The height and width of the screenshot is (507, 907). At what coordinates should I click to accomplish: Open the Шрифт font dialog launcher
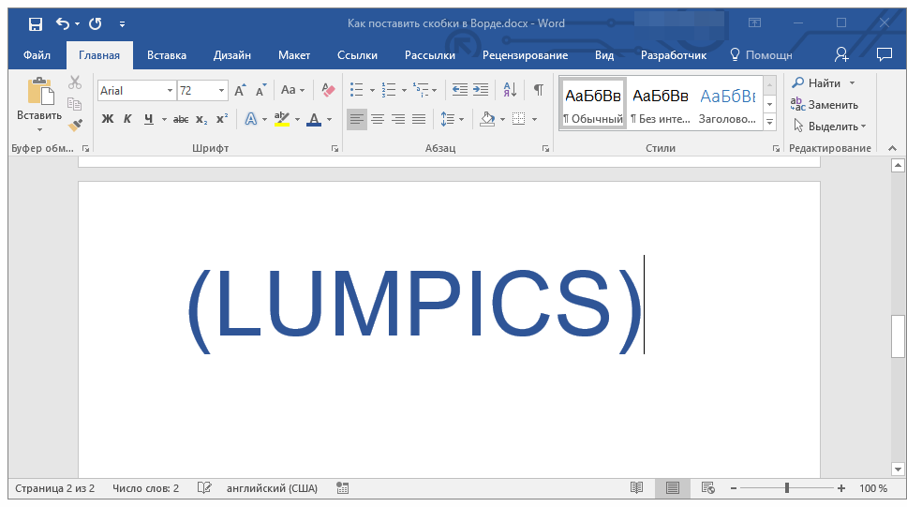pos(335,149)
